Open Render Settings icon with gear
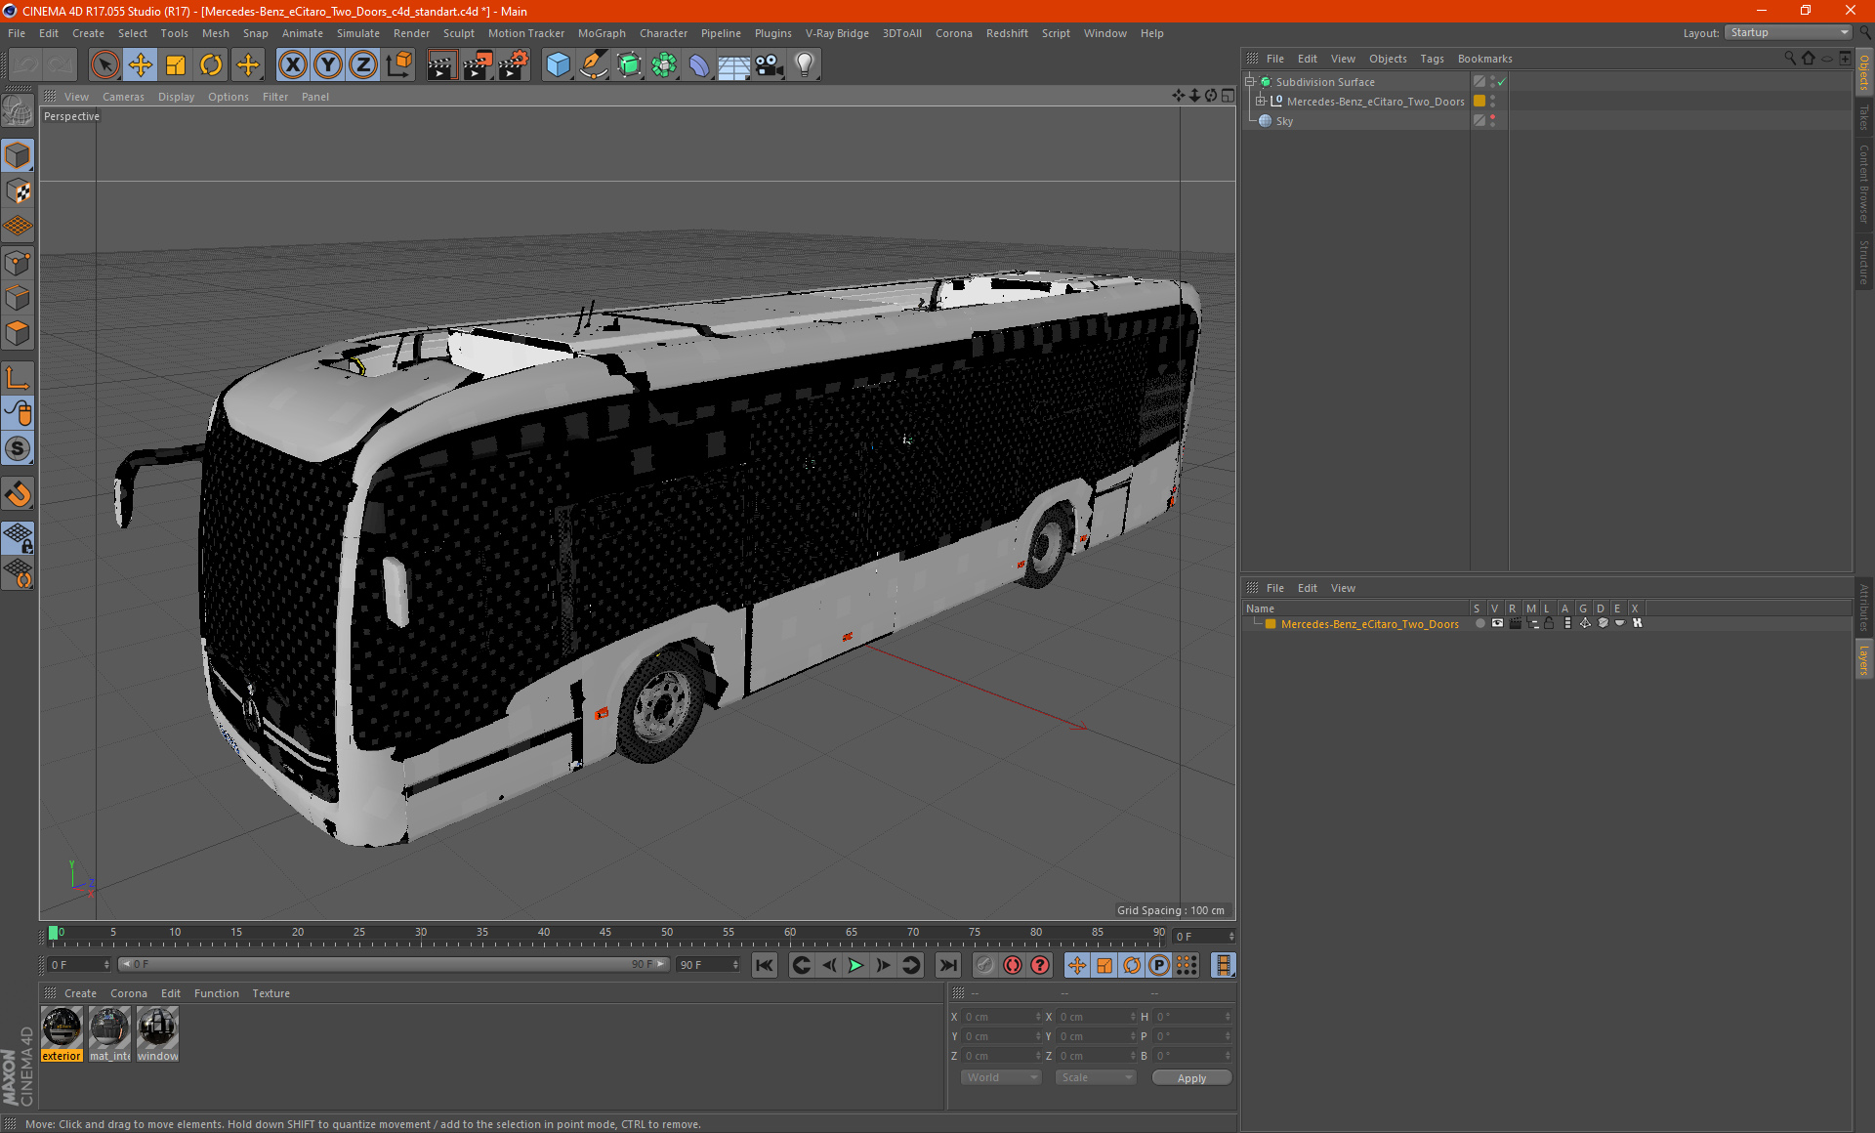The width and height of the screenshot is (1875, 1133). click(x=514, y=65)
